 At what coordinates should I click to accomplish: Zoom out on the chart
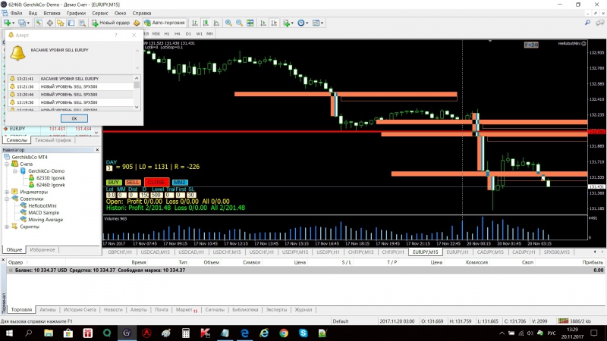click(239, 23)
